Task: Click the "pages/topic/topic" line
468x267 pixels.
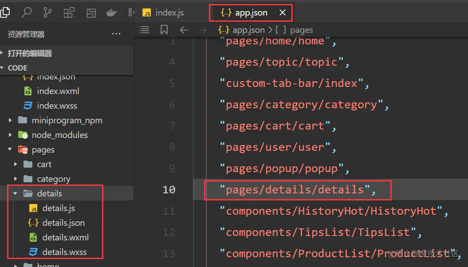Action: [284, 62]
